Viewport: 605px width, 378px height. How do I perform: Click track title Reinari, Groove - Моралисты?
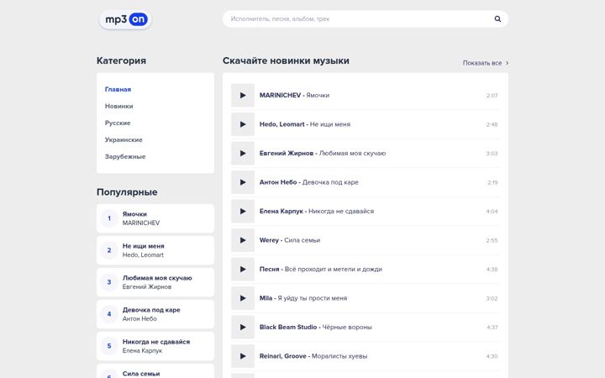pos(313,356)
